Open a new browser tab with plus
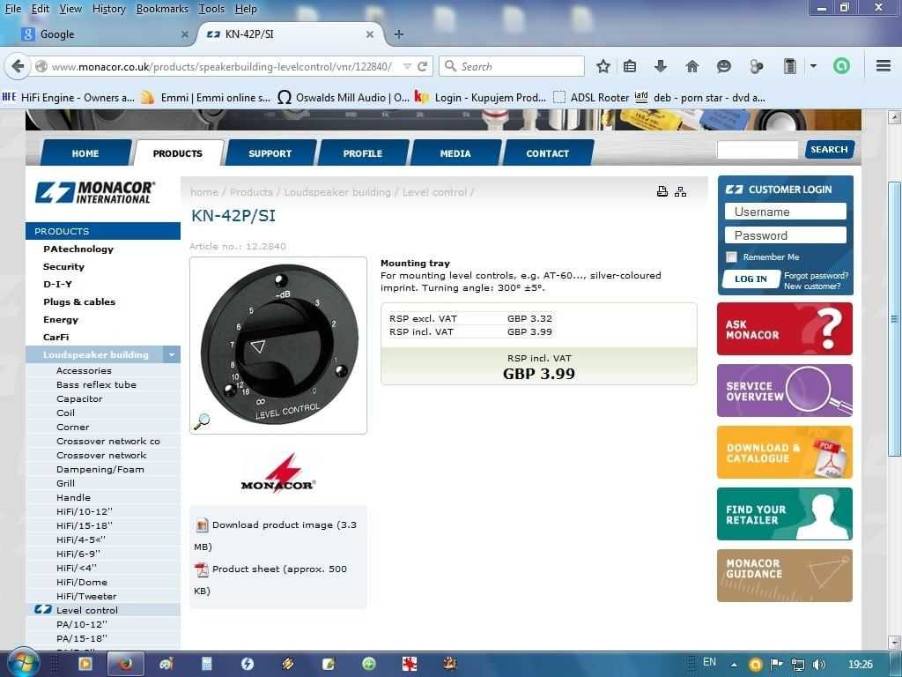 pyautogui.click(x=399, y=34)
